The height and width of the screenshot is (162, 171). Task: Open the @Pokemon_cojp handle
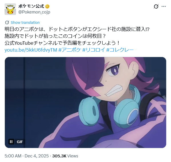click(x=34, y=12)
